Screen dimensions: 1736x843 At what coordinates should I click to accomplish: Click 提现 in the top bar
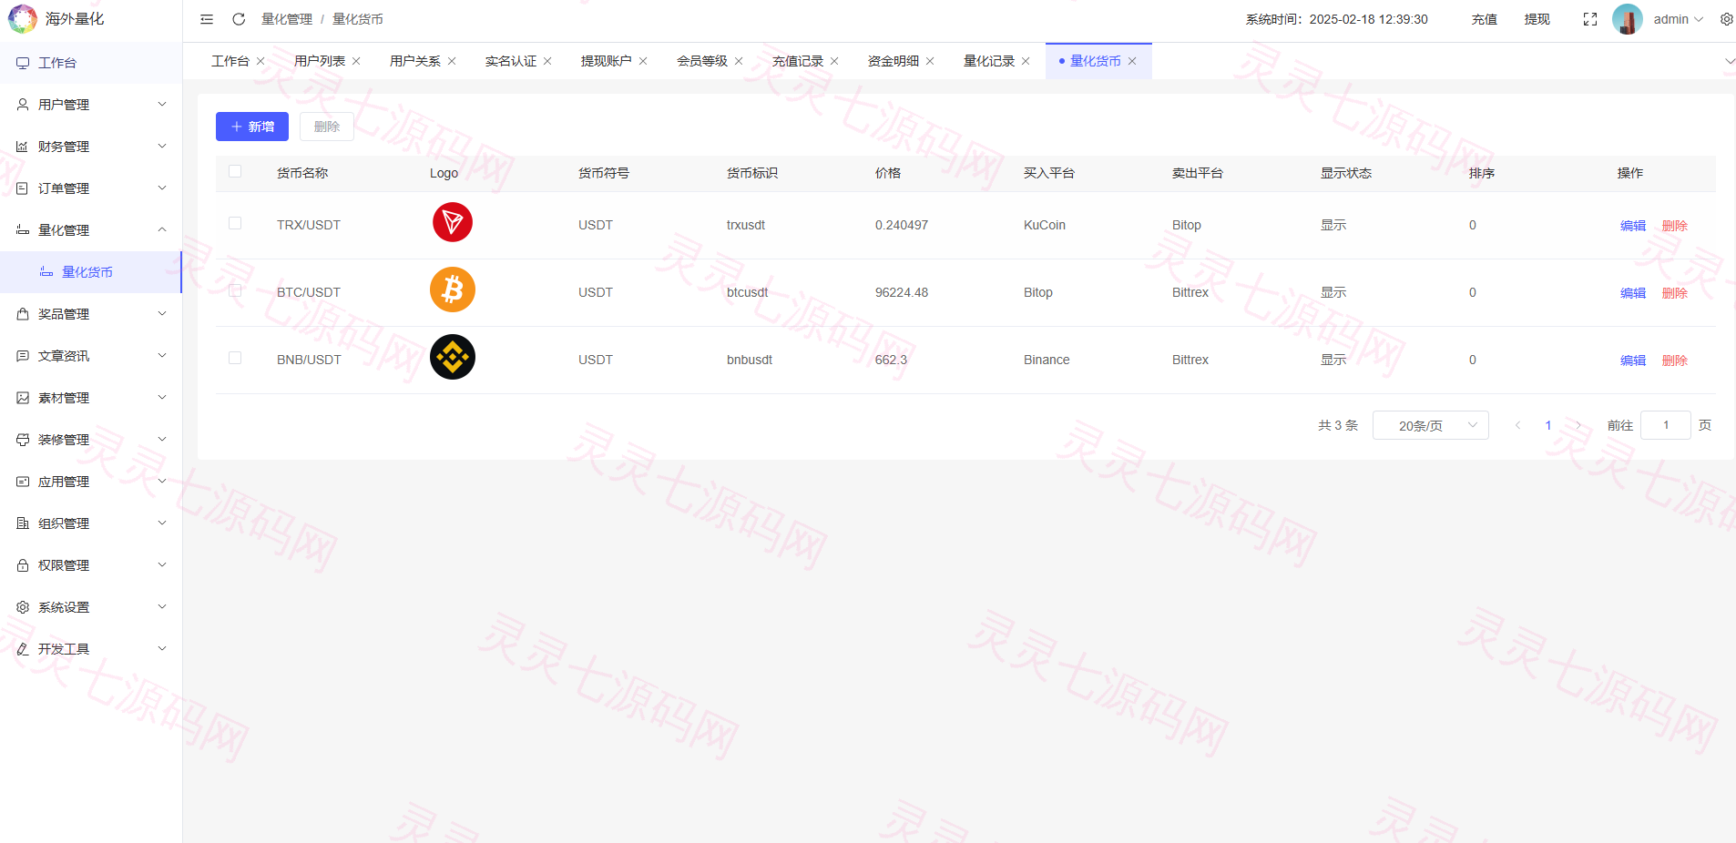(x=1537, y=19)
